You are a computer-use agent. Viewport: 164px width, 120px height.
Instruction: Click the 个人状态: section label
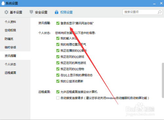click(44, 33)
